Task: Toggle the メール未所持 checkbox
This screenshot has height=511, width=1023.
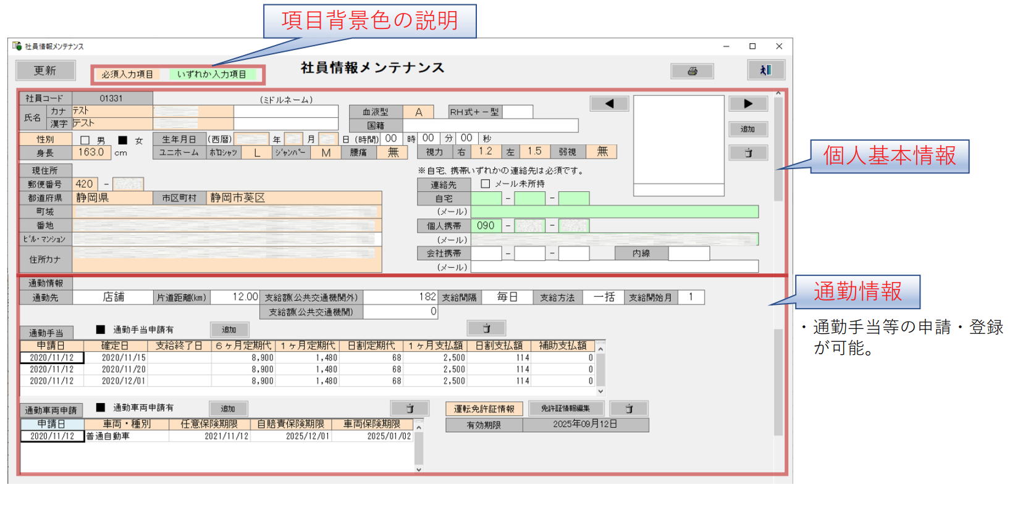Action: click(486, 184)
